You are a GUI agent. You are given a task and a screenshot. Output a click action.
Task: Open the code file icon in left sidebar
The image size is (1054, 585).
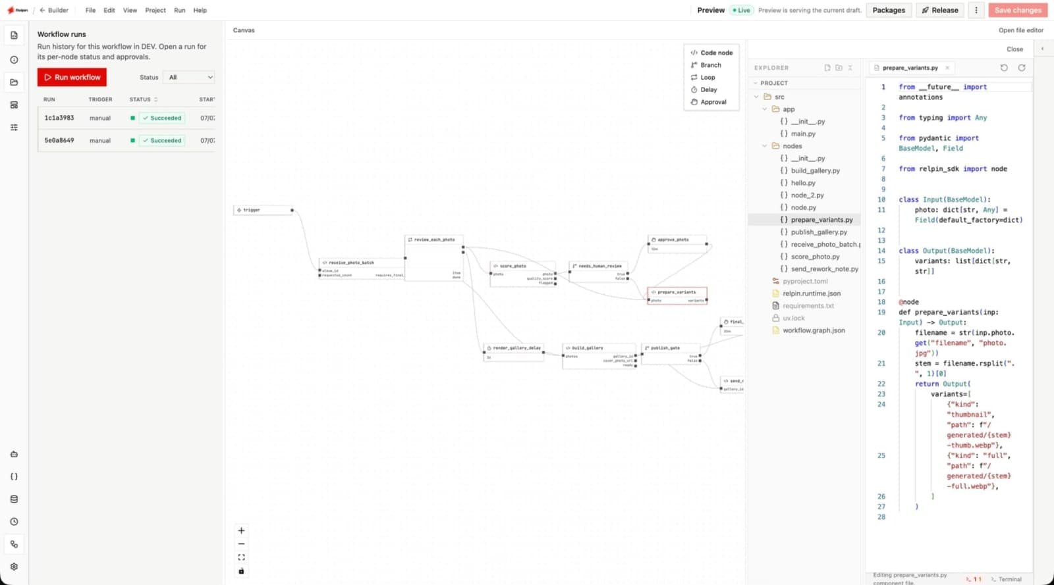click(x=14, y=35)
